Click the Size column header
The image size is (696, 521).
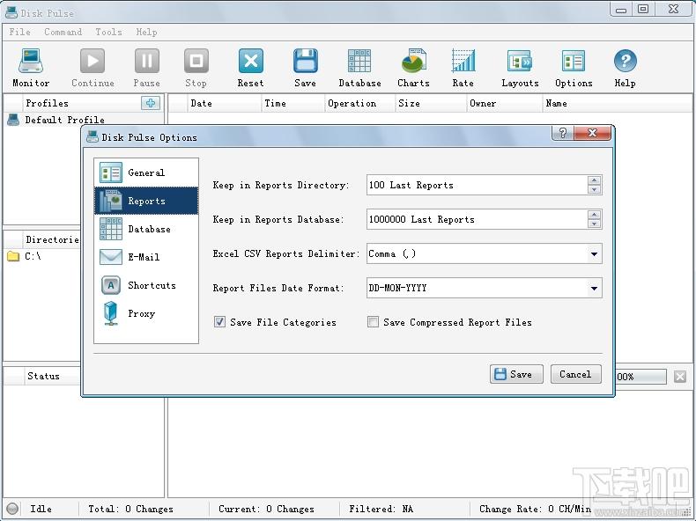(431, 103)
